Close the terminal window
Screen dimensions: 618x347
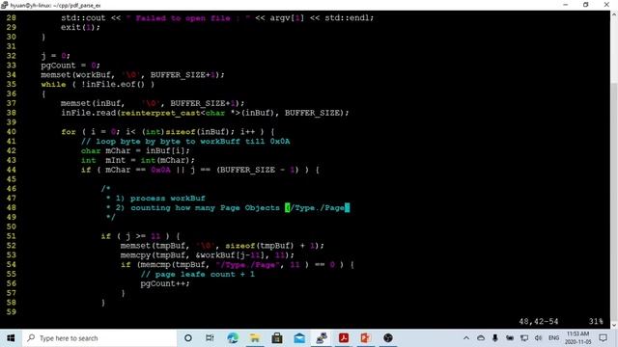(606, 5)
